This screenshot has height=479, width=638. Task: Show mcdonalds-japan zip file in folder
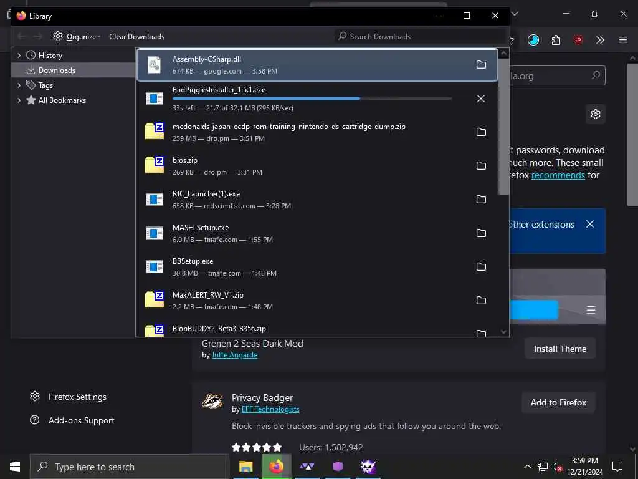481,132
